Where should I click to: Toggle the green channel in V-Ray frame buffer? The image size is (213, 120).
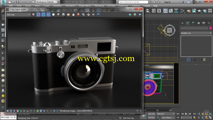(43, 15)
